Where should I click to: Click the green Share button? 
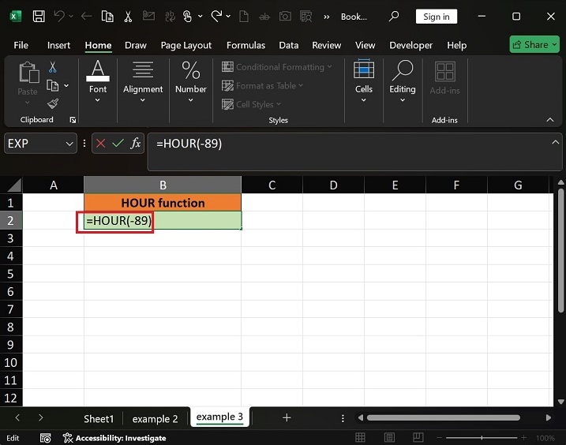coord(534,45)
